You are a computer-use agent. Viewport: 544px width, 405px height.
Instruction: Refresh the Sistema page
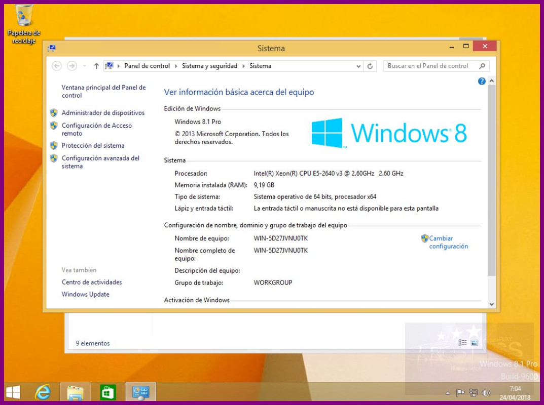click(370, 66)
